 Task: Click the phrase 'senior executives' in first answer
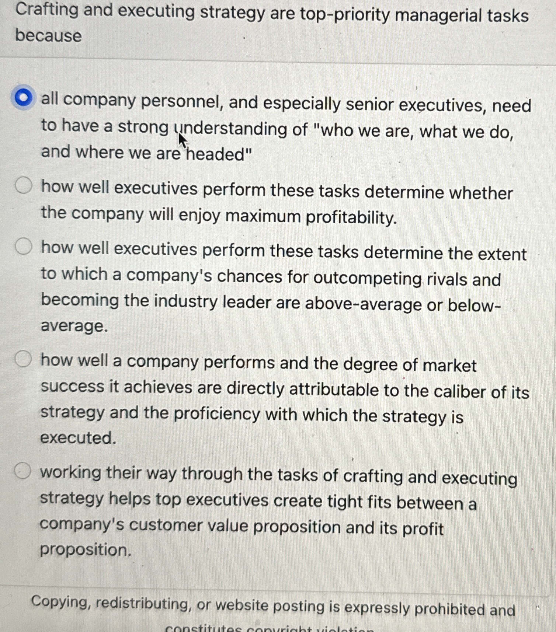click(x=417, y=104)
